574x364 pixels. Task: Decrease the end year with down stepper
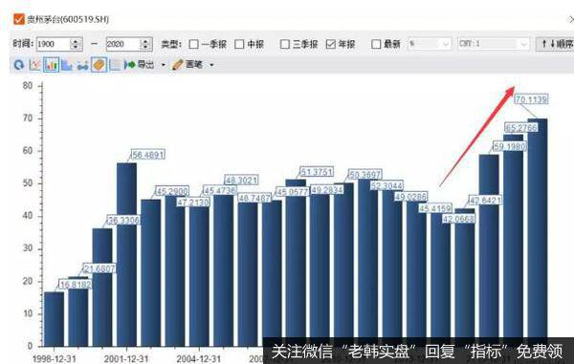pyautogui.click(x=145, y=47)
